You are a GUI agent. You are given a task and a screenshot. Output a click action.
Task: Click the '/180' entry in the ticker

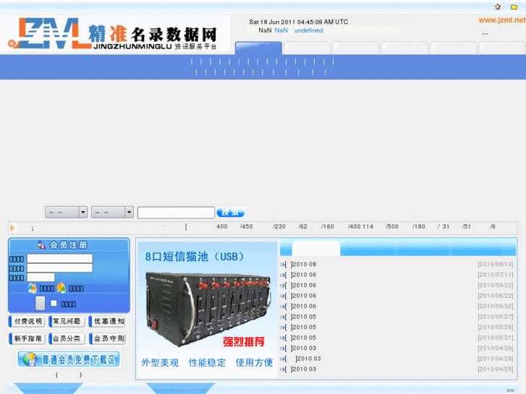coord(419,227)
